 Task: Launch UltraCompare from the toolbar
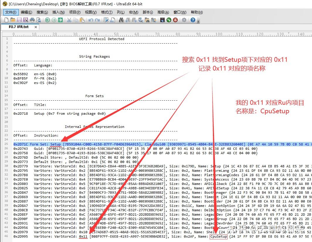pyautogui.click(x=162, y=20)
